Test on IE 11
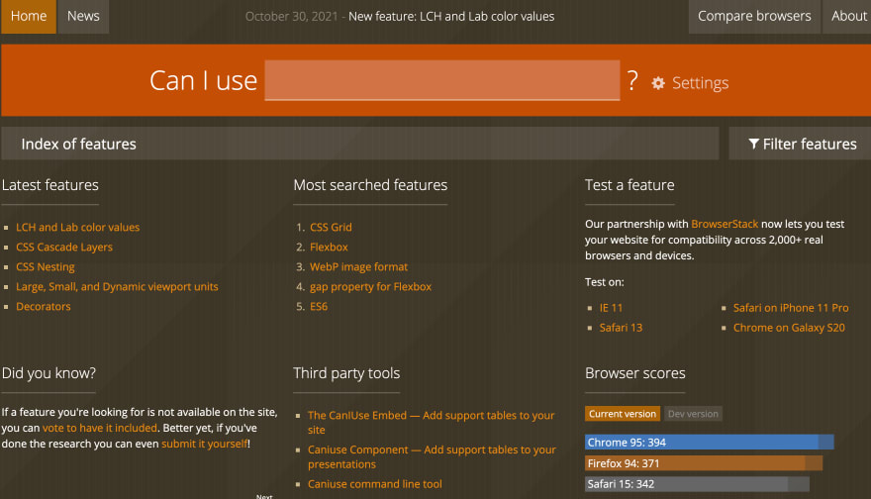The height and width of the screenshot is (499, 871). click(x=611, y=308)
